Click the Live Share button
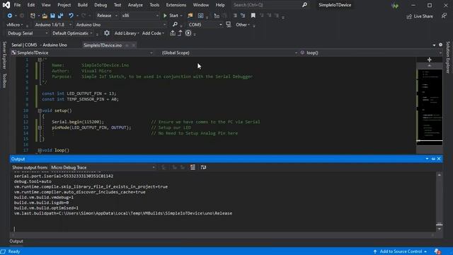 click(420, 16)
